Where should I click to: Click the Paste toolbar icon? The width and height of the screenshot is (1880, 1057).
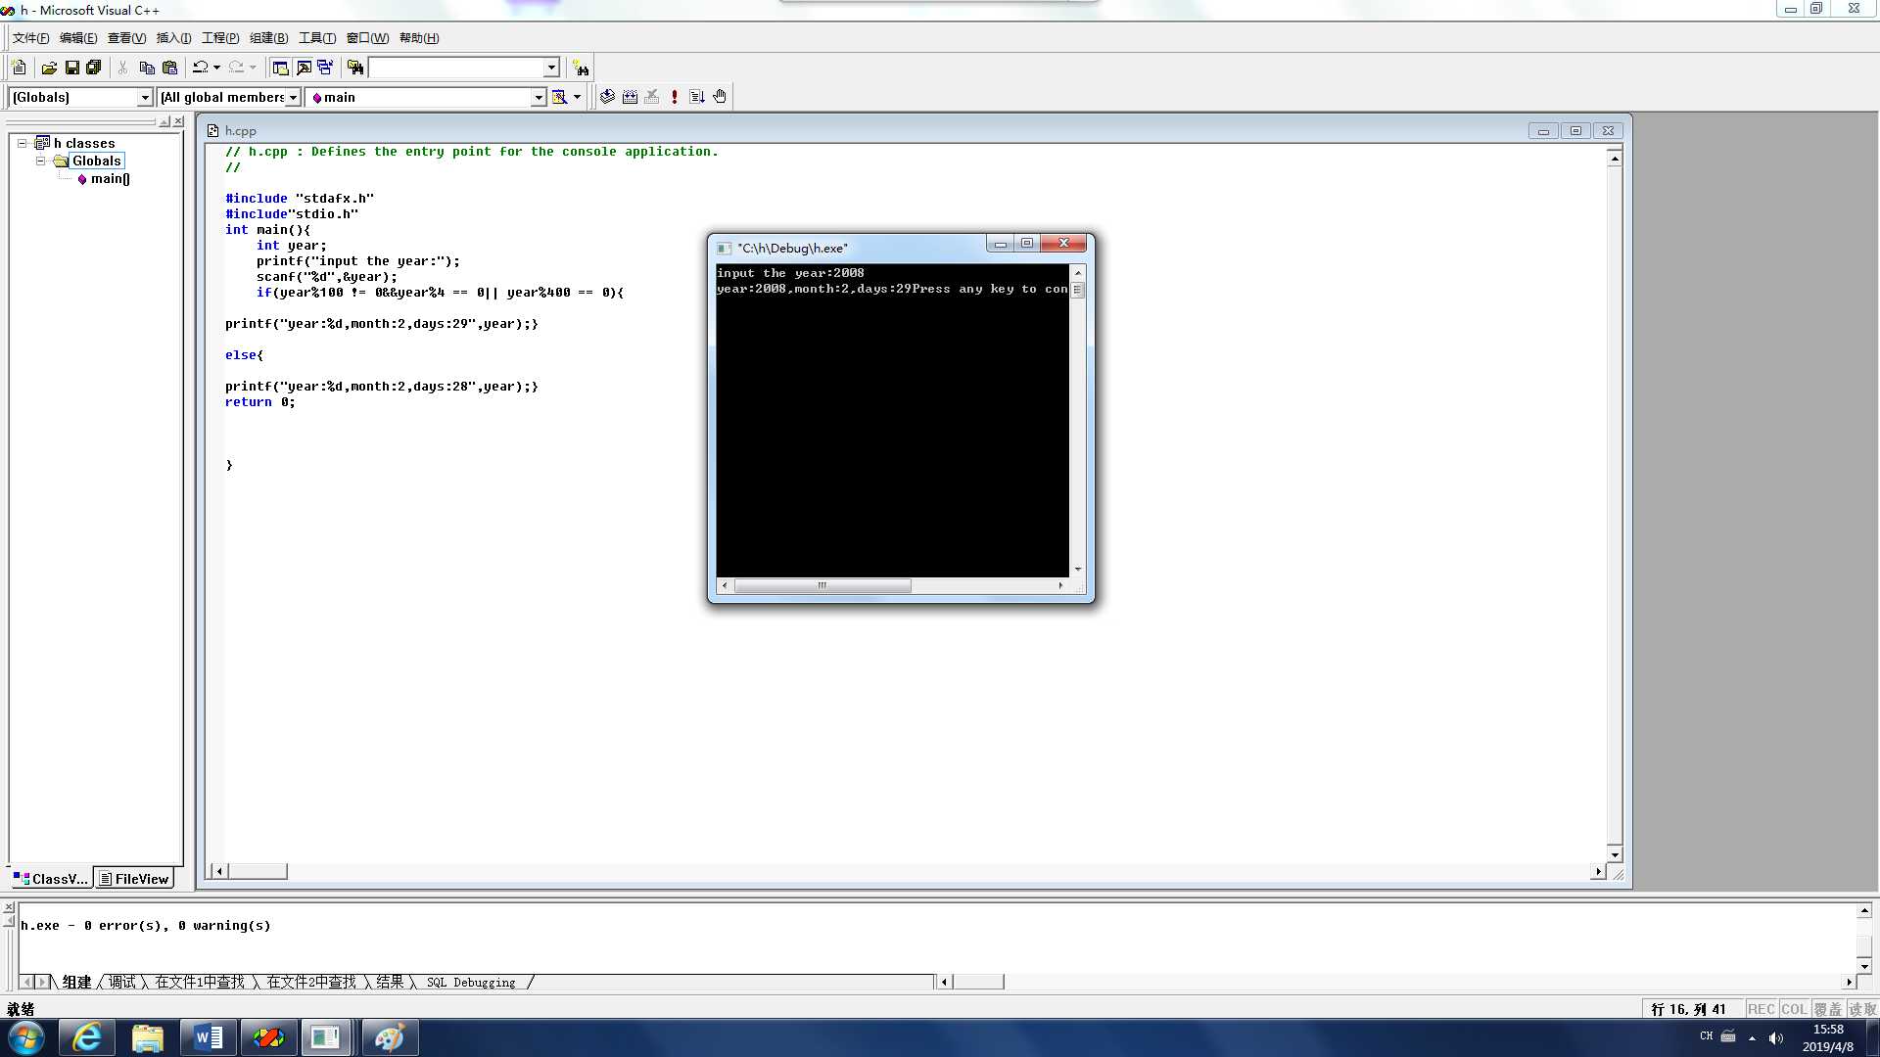pyautogui.click(x=169, y=68)
